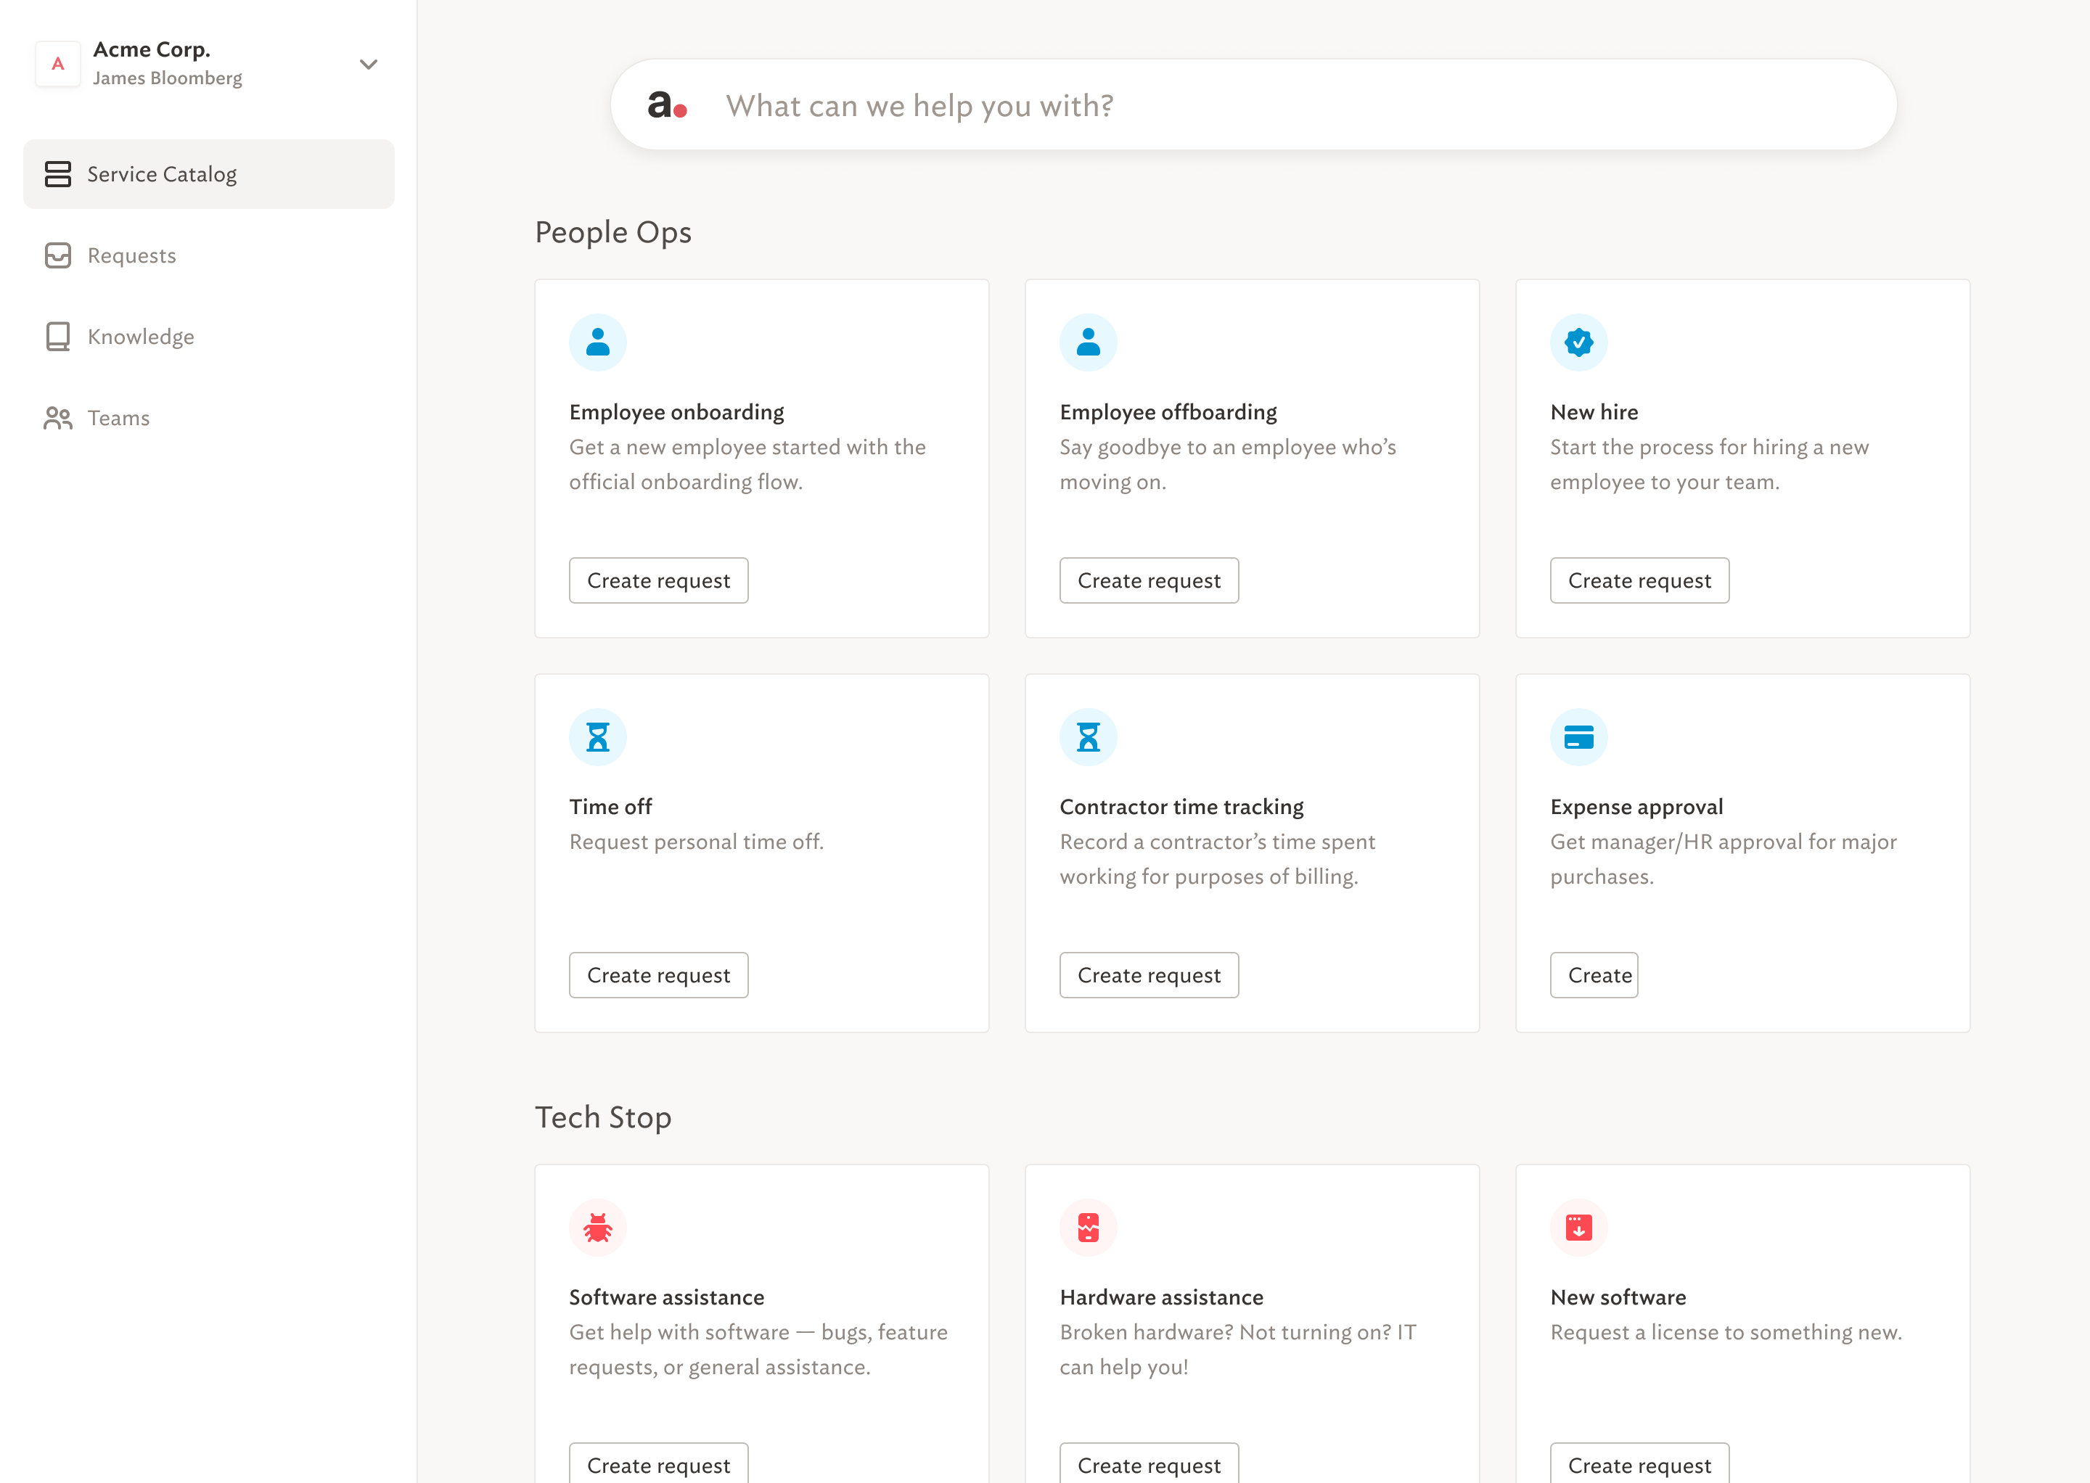This screenshot has width=2090, height=1483.
Task: Open the Knowledge section
Action: pyautogui.click(x=140, y=337)
